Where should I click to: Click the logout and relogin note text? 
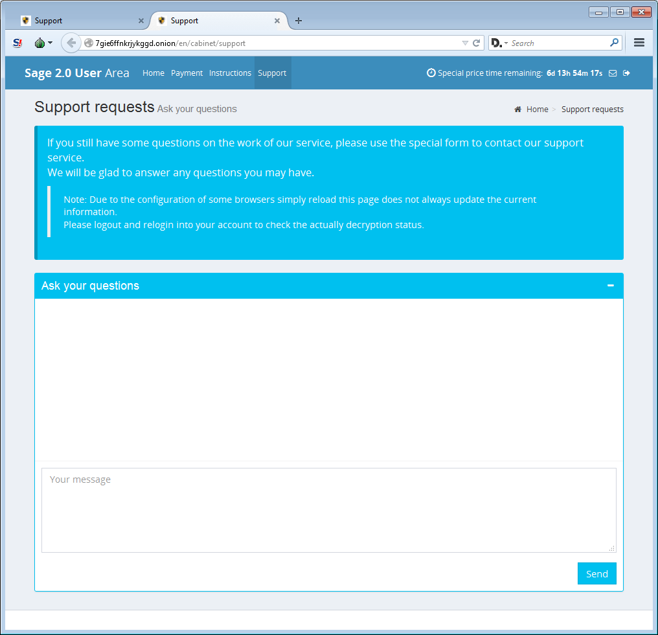point(244,225)
